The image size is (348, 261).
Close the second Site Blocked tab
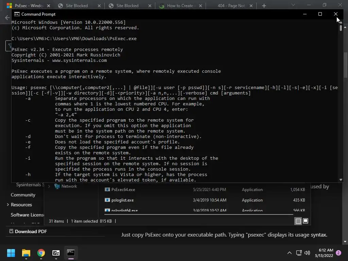point(150,6)
